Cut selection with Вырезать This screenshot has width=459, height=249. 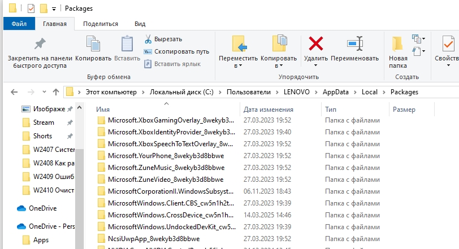163,39
